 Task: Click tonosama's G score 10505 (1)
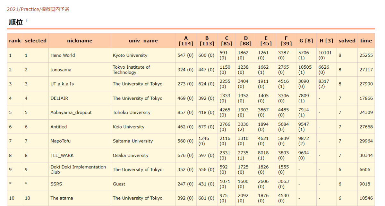coord(306,70)
